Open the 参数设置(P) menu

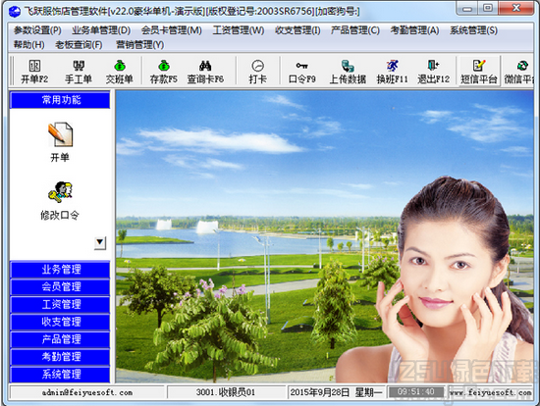37,30
